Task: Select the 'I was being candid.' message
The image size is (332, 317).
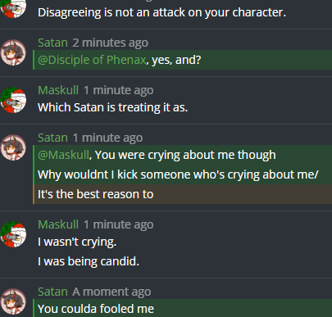Action: (x=89, y=261)
